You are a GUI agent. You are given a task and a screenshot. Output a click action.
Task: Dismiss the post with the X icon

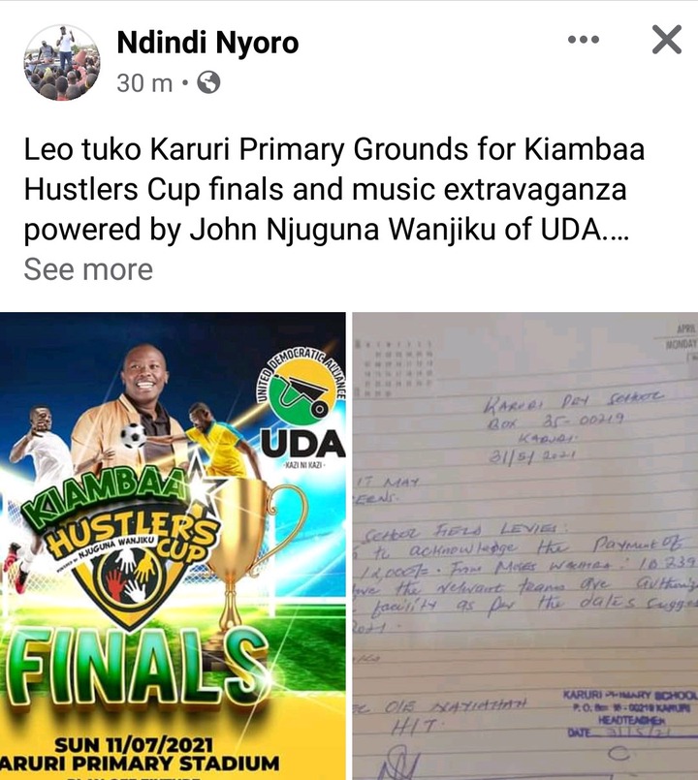667,40
